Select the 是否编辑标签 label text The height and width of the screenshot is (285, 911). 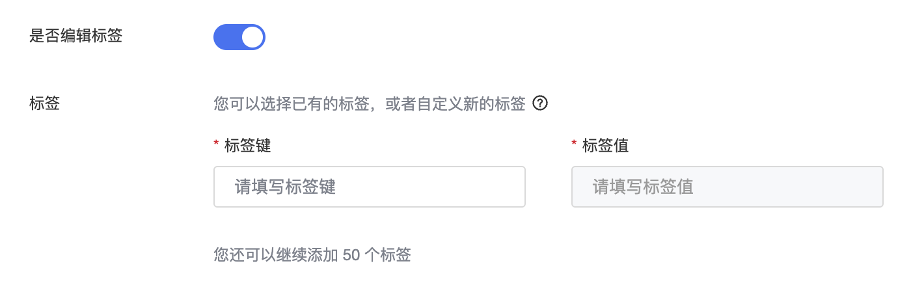pyautogui.click(x=75, y=36)
